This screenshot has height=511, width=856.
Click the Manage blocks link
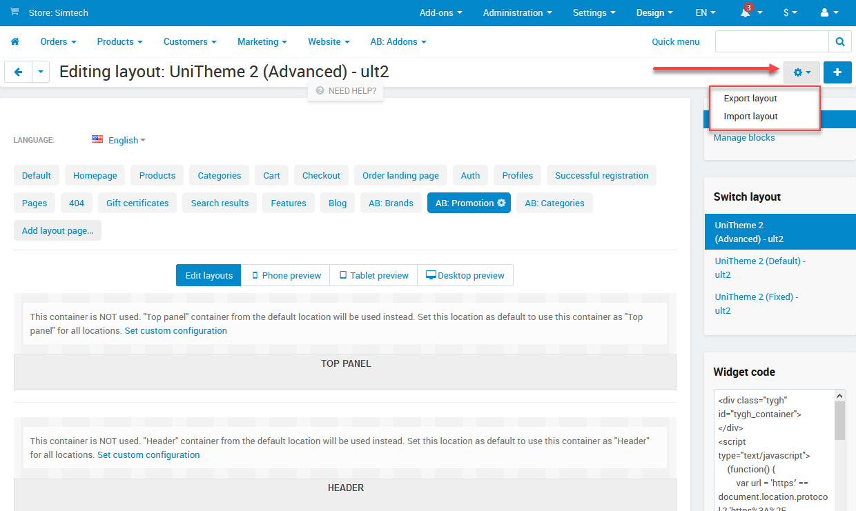(x=744, y=138)
